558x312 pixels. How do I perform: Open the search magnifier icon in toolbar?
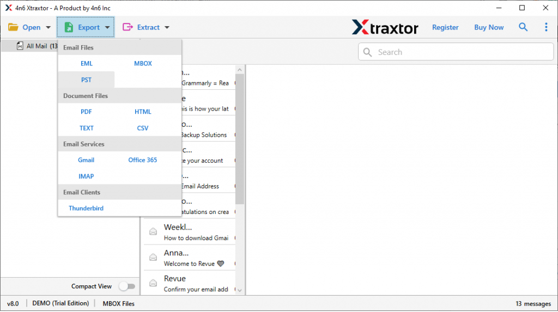(x=523, y=27)
